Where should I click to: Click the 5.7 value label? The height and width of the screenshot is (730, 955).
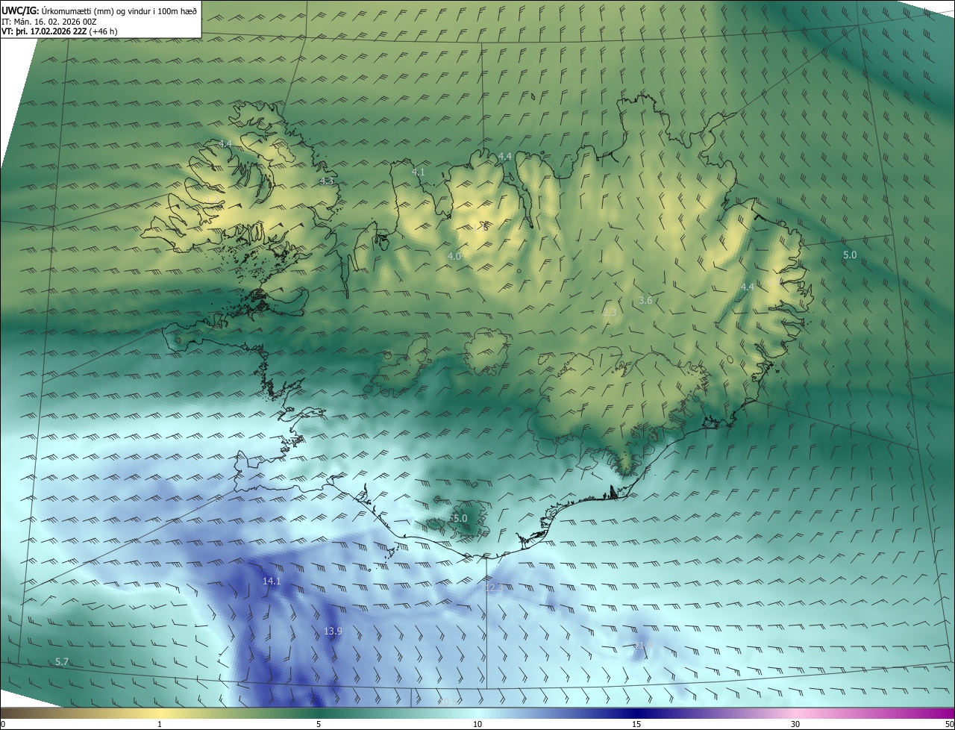point(62,662)
